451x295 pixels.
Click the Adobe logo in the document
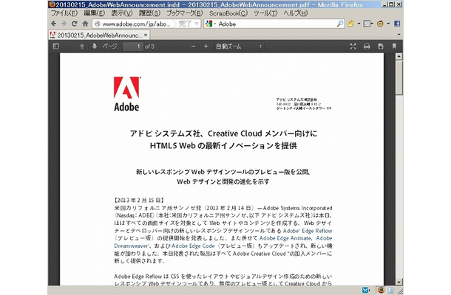[x=126, y=94]
